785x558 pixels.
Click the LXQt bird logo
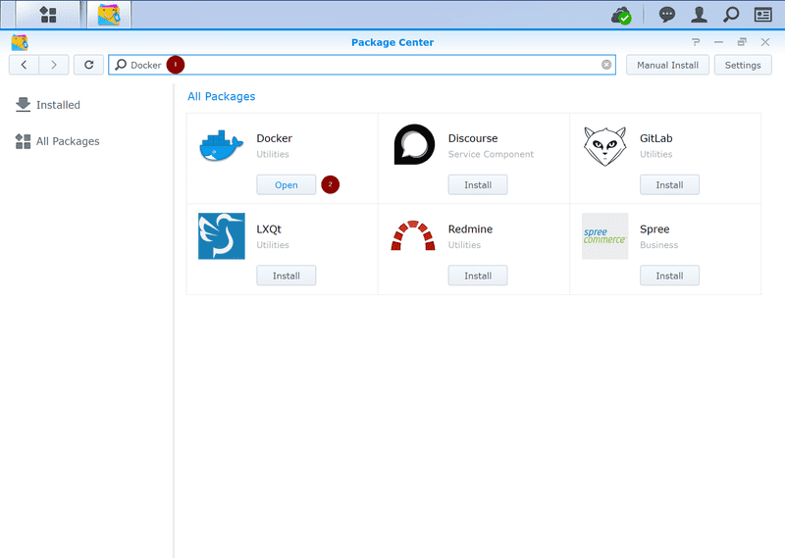click(x=222, y=236)
